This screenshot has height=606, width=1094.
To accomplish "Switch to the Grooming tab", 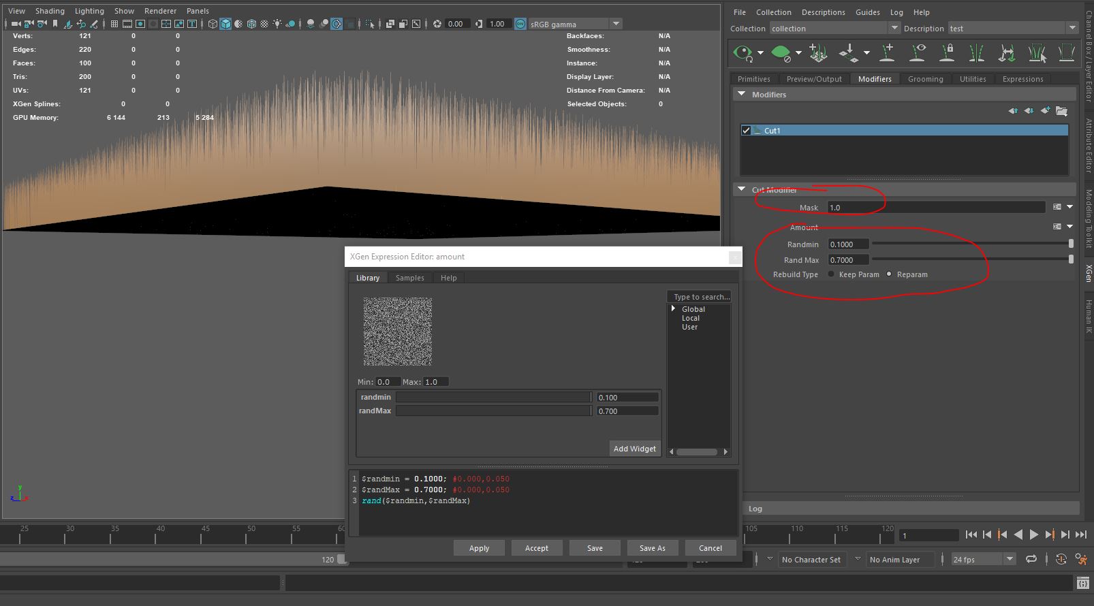I will 925,79.
